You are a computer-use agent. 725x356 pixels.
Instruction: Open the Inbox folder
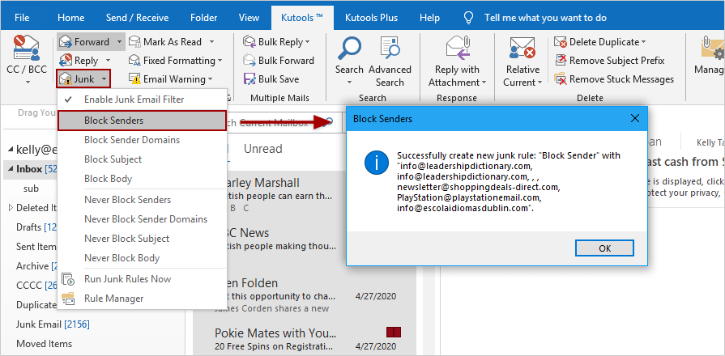point(30,169)
